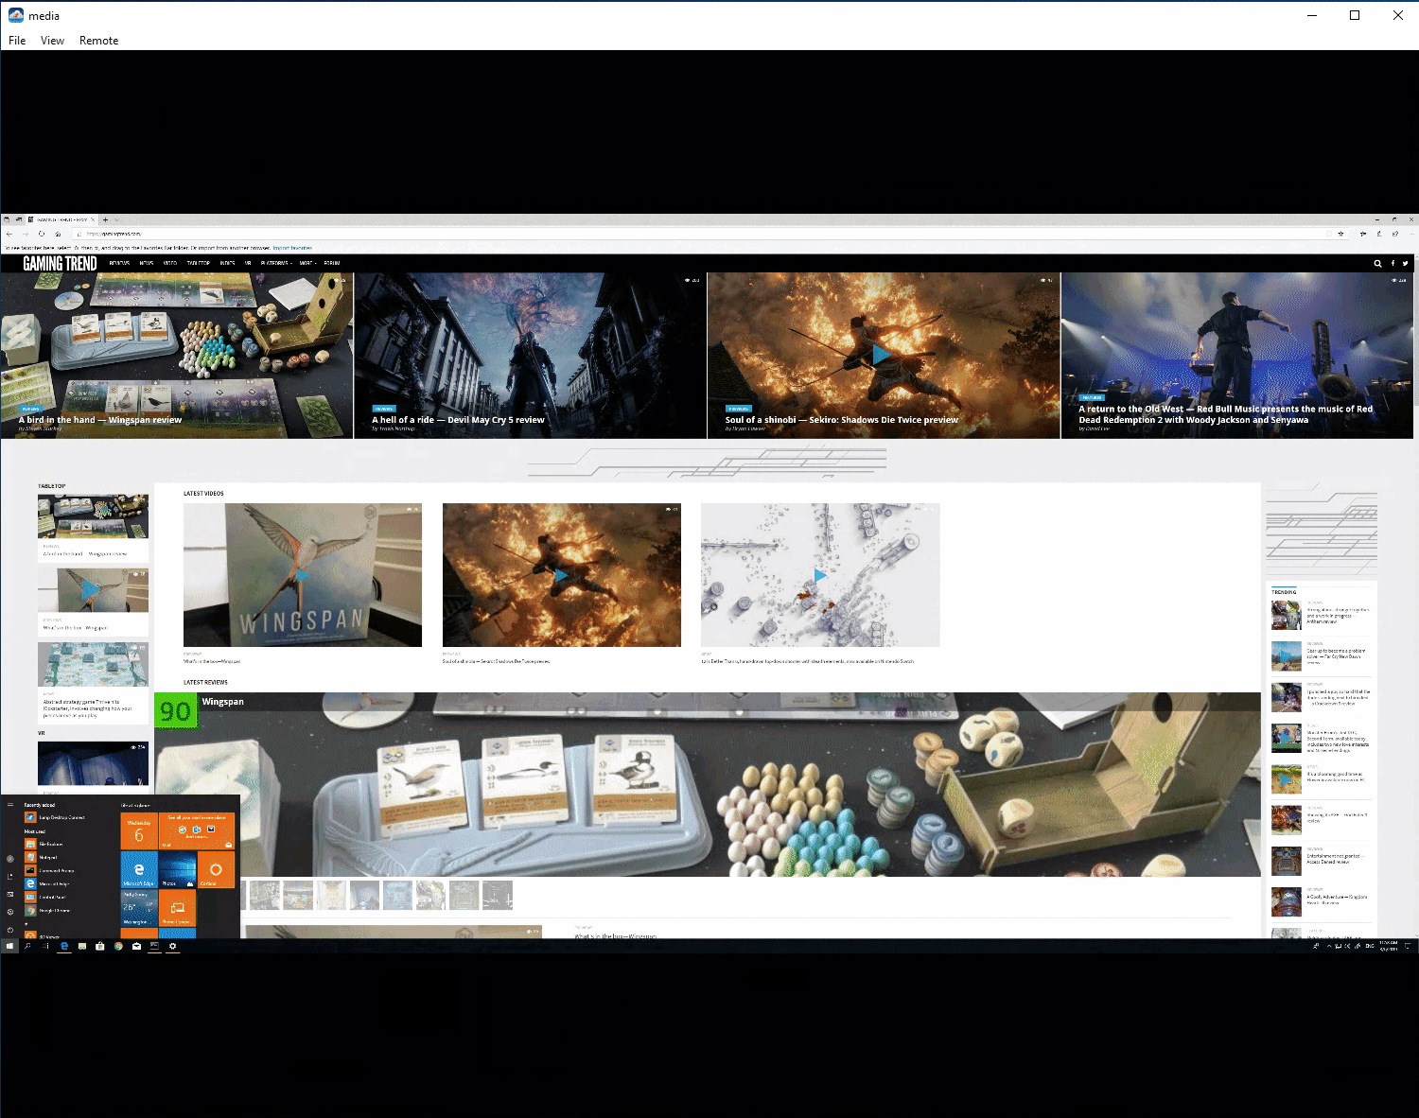This screenshot has height=1118, width=1419.
Task: Open the File menu
Action: (x=17, y=41)
